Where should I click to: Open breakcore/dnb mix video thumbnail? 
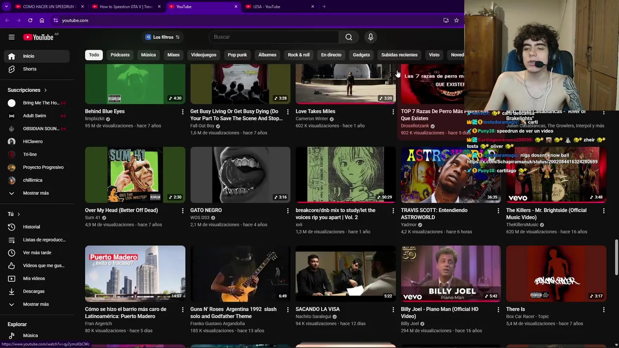(346, 174)
